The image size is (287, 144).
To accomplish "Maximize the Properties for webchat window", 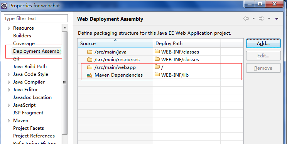I will pos(260,4).
